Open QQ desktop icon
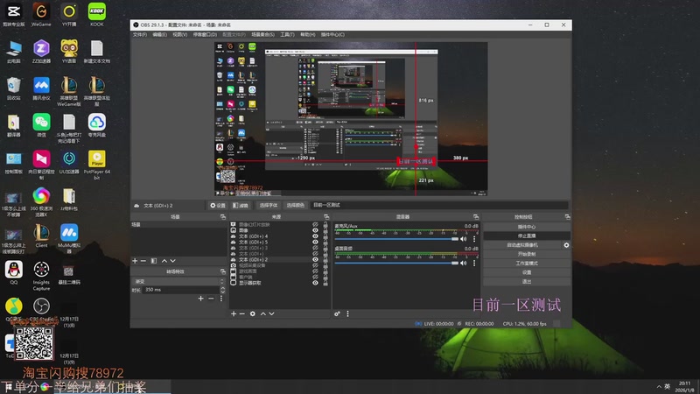This screenshot has width=700, height=394. click(14, 272)
